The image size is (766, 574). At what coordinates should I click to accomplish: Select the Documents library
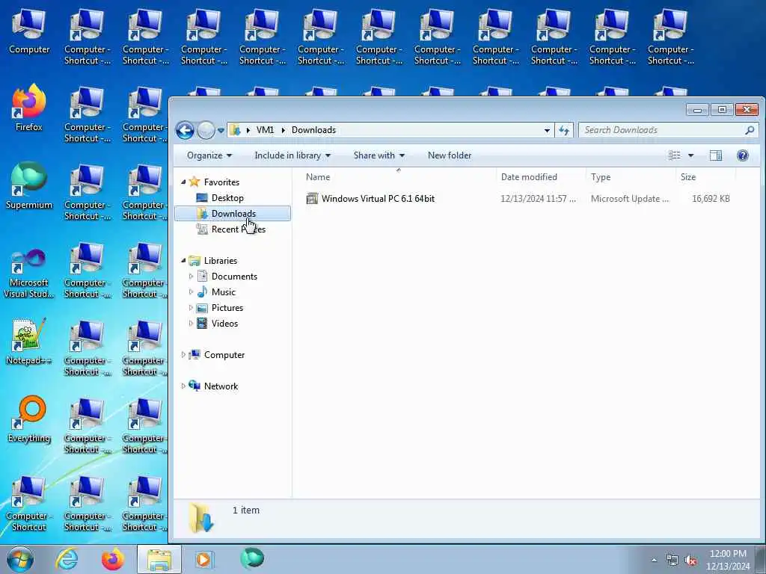click(234, 277)
